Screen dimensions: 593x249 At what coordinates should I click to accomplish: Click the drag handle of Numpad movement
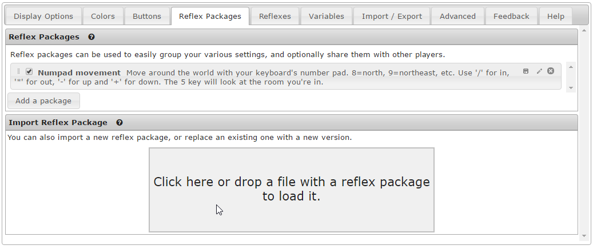click(x=18, y=72)
